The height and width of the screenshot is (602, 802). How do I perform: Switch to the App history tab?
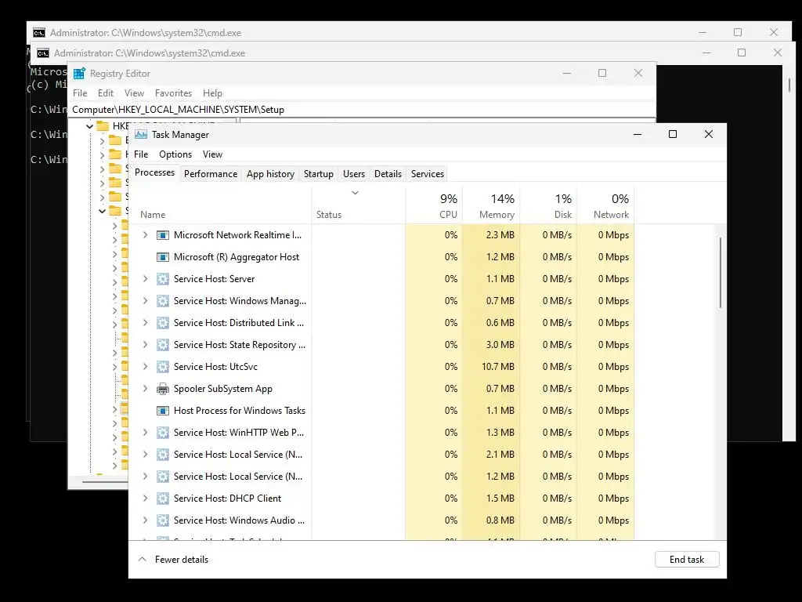270,174
